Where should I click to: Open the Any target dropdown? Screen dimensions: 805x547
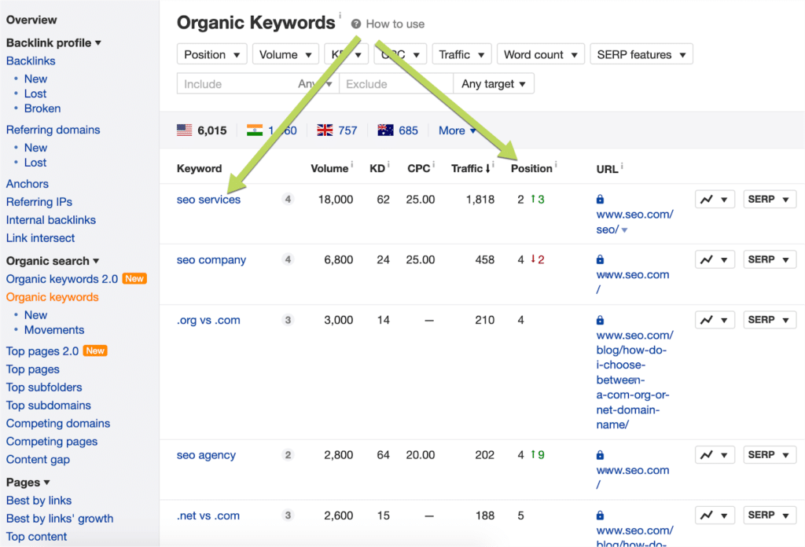click(494, 83)
